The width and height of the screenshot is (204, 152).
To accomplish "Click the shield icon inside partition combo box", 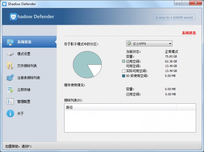I will [x=129, y=43].
